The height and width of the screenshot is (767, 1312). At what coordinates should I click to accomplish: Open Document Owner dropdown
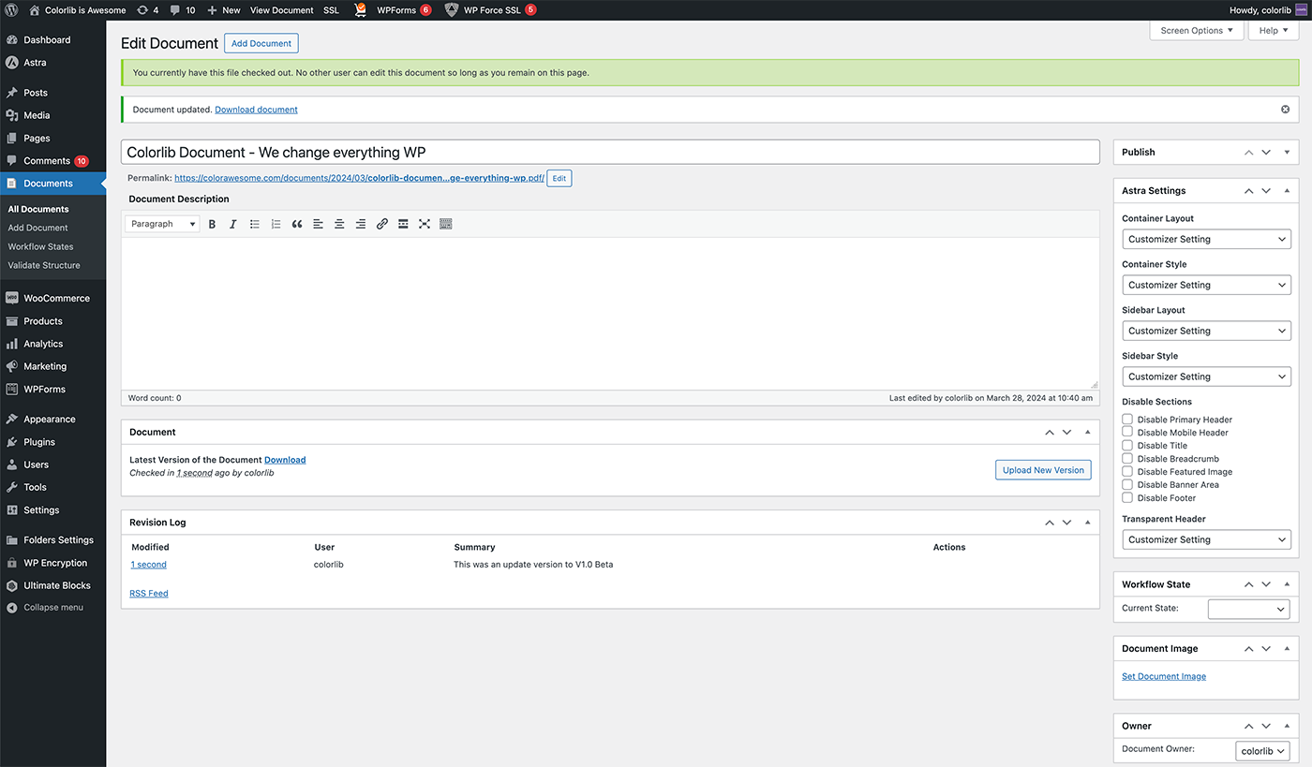(x=1262, y=751)
